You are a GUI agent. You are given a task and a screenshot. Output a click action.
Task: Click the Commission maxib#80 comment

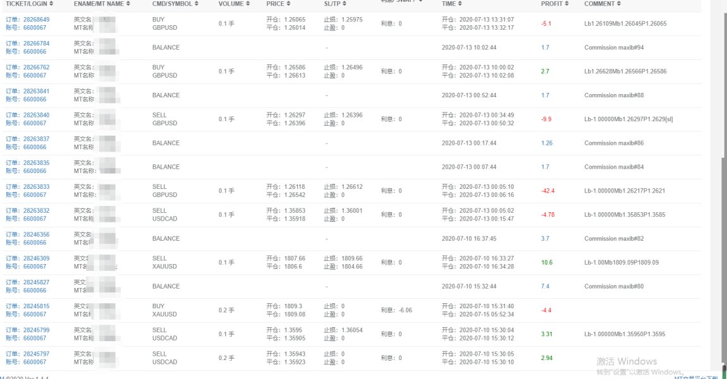click(x=614, y=286)
